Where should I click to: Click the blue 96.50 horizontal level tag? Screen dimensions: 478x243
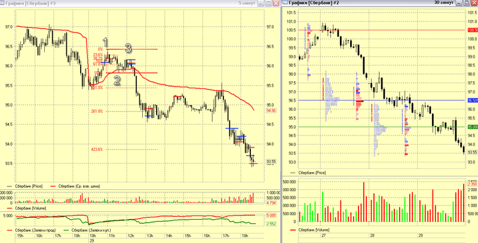click(472, 100)
